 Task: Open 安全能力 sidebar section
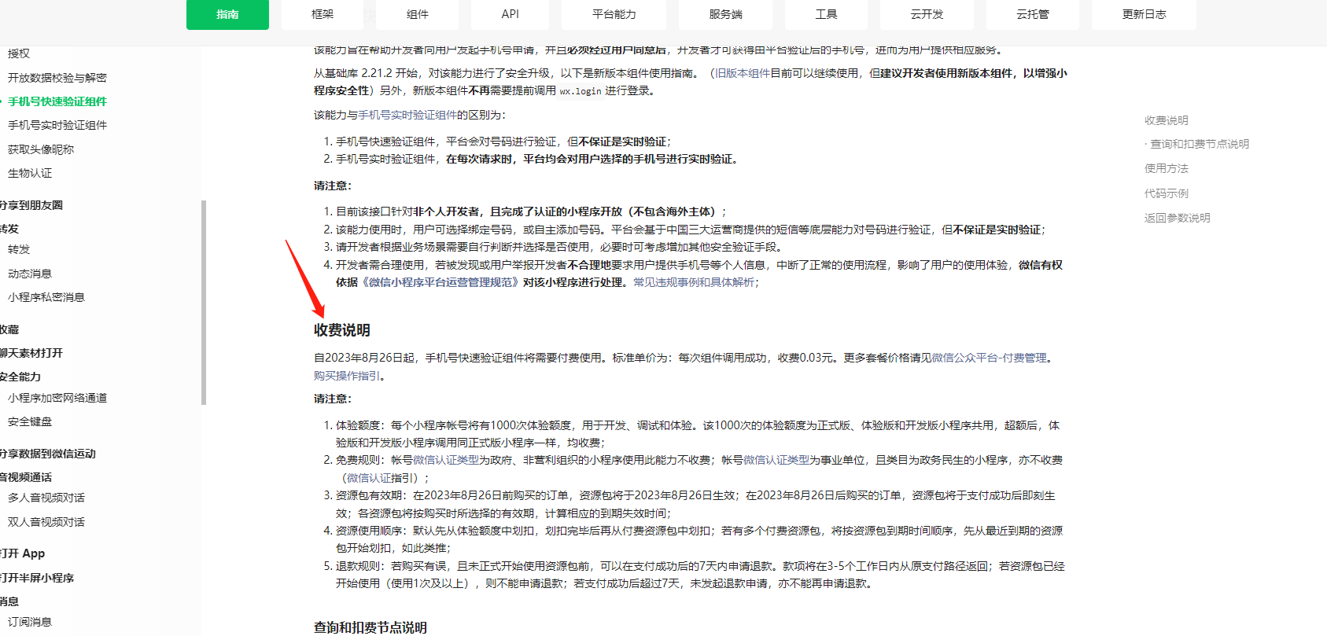20,377
